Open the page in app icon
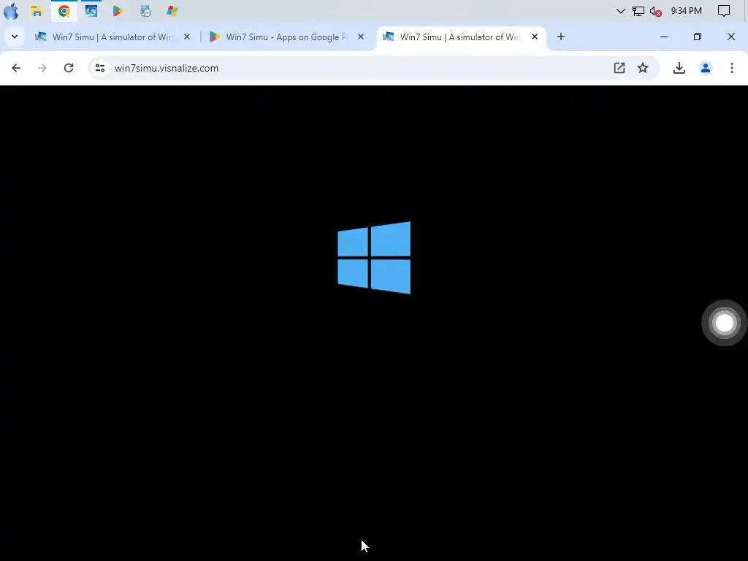The image size is (748, 561). click(x=619, y=68)
